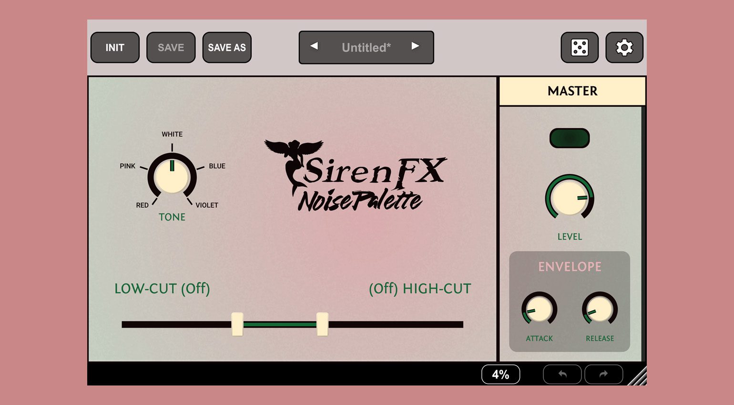The height and width of the screenshot is (405, 734).
Task: Click the window resize grip in the corner
Action: coord(638,376)
